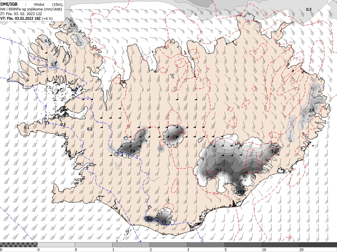Click the legend scale label 5
This screenshot has width=337, height=252.
tap(225, 250)
